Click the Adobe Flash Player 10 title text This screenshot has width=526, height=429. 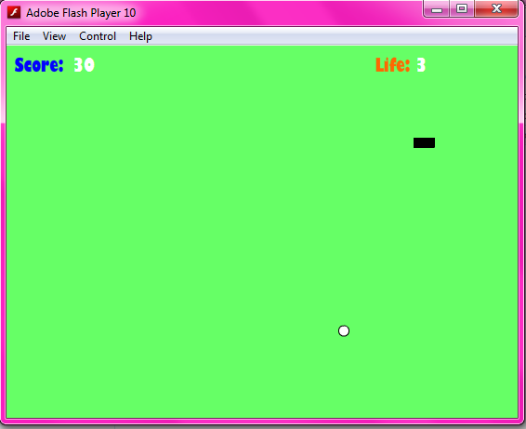[81, 13]
